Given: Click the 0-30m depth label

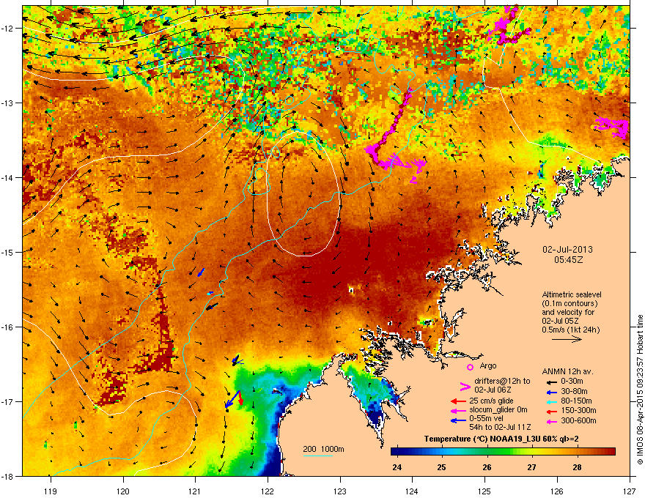Looking at the screenshot, I should click(572, 382).
